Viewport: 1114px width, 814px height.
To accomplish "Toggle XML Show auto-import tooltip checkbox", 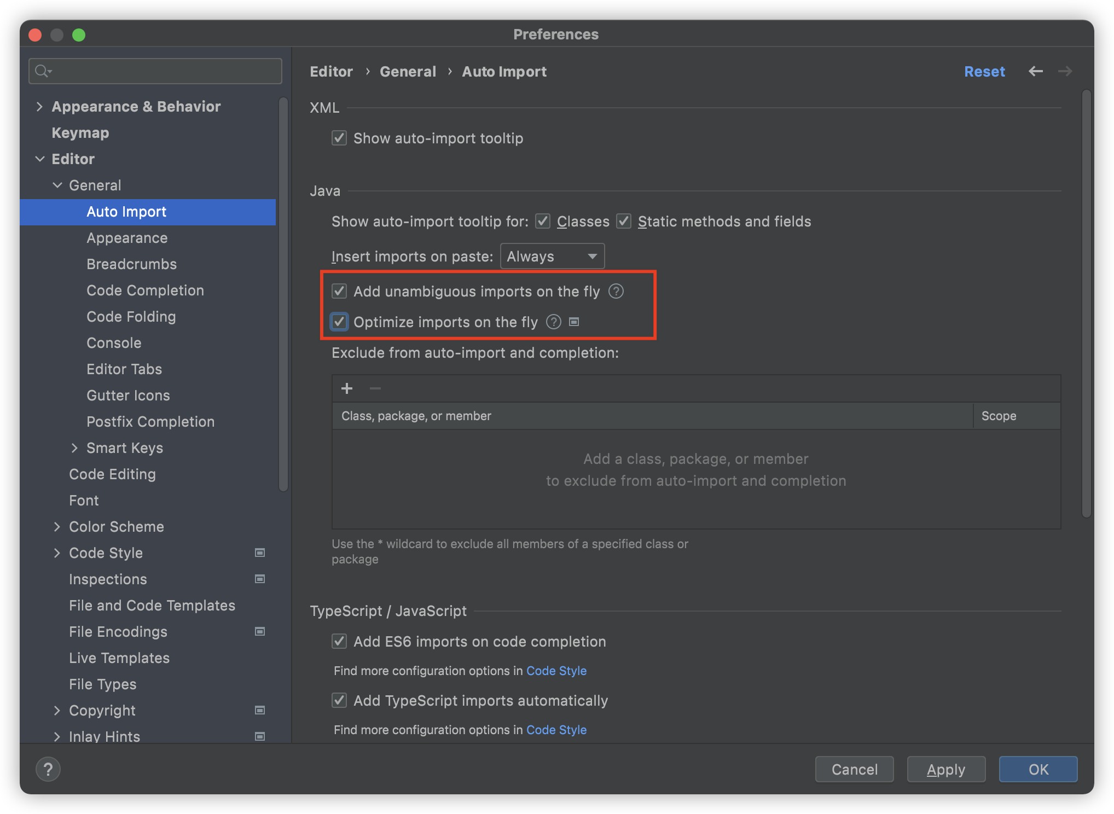I will [x=339, y=138].
